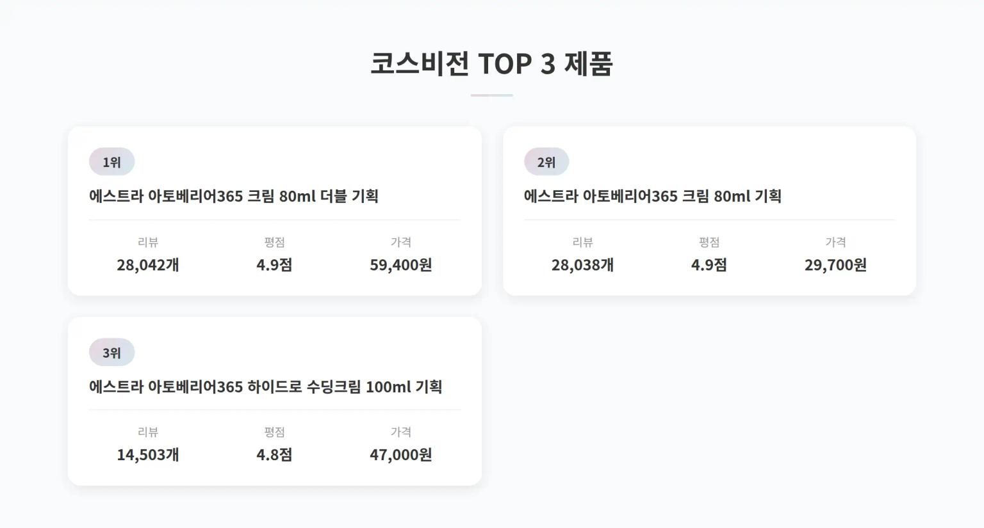The width and height of the screenshot is (984, 528).
Task: Select the 14,503개 review count
Action: point(147,455)
